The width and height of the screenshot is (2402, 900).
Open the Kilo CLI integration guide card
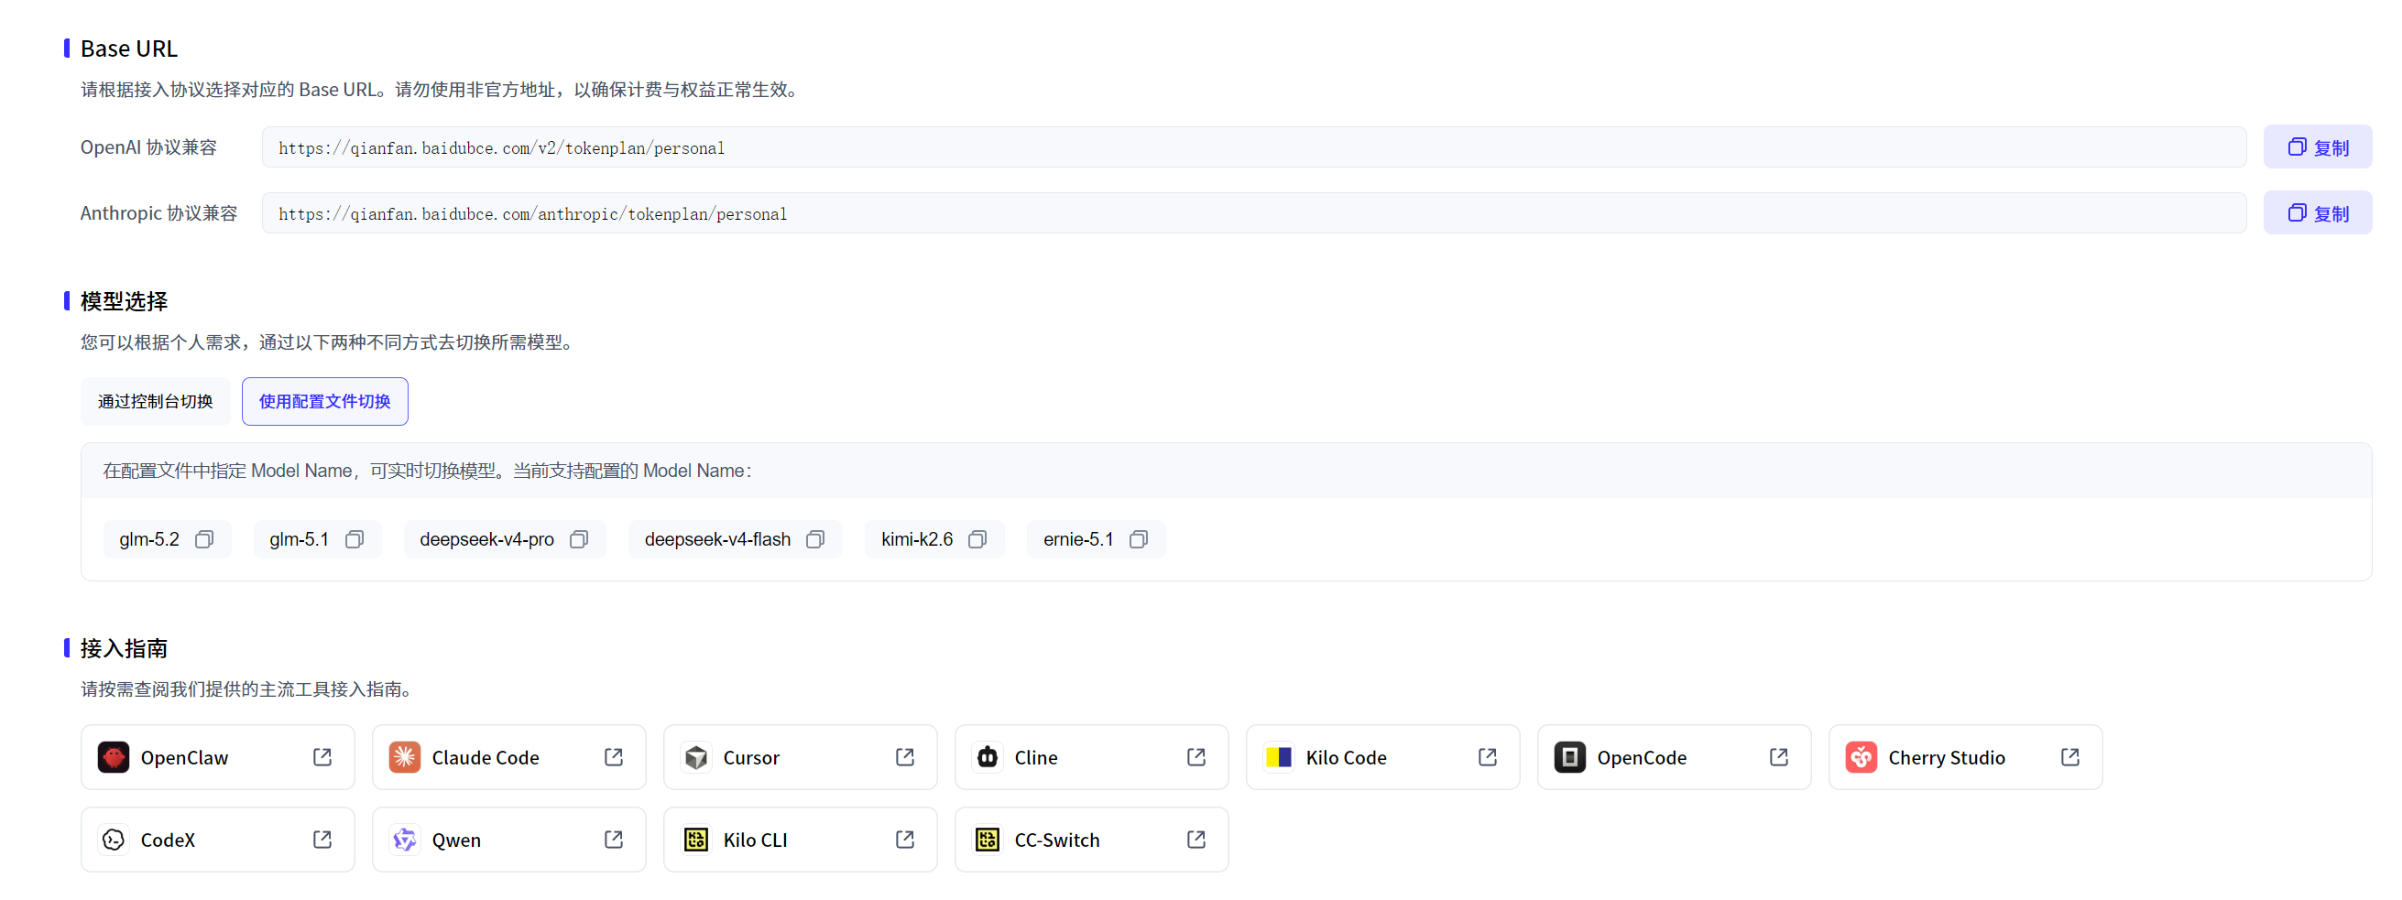pos(800,840)
